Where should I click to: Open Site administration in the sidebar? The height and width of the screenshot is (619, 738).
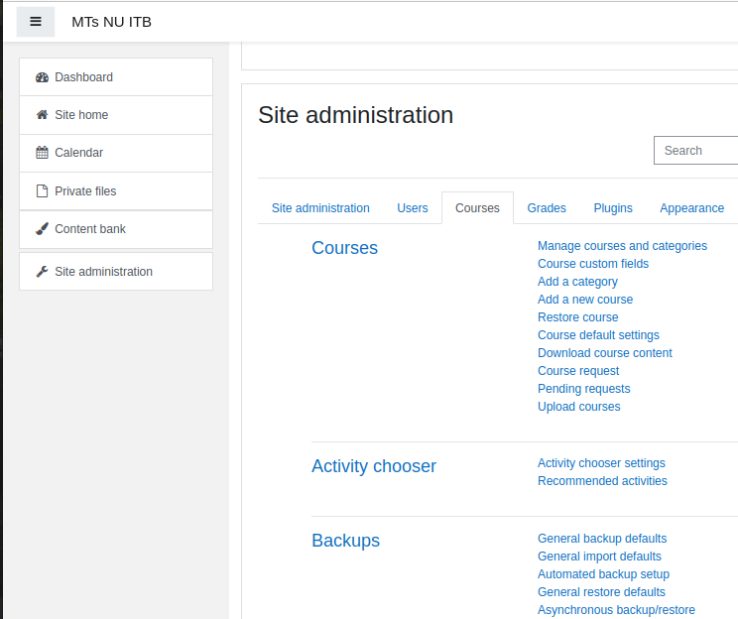(x=116, y=272)
